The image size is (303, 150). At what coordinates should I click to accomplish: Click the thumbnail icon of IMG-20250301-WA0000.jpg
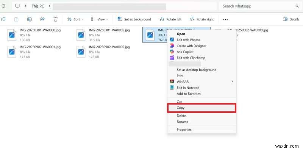point(12,35)
